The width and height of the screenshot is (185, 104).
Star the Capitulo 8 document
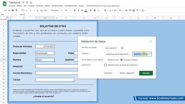tap(23, 3)
